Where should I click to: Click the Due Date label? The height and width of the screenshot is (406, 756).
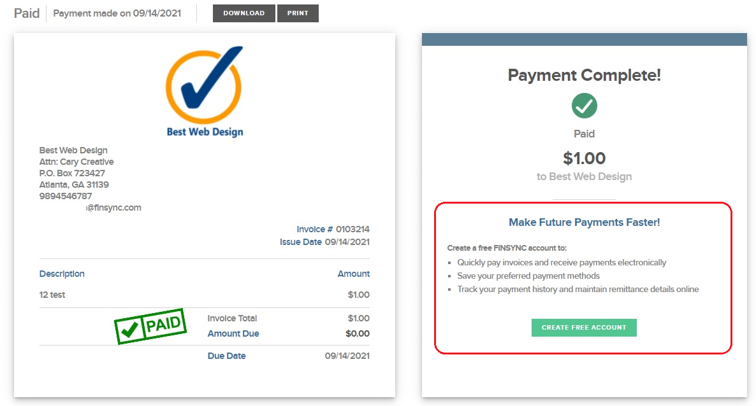coord(226,356)
